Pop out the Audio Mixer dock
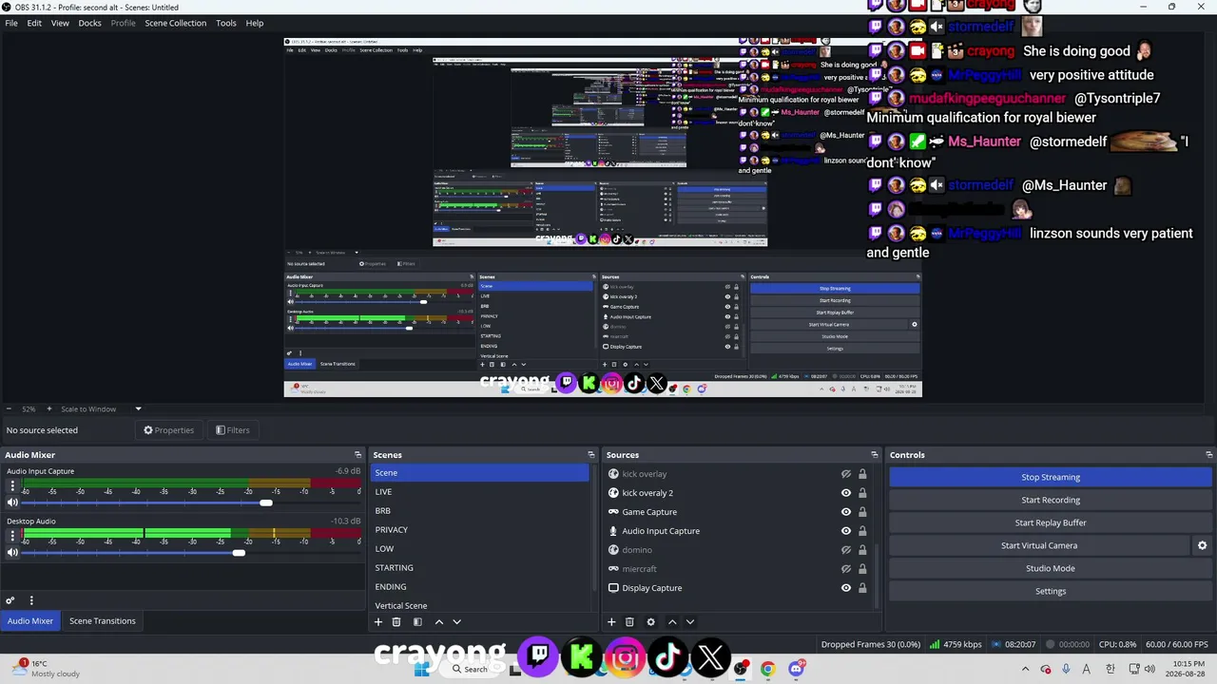Image resolution: width=1217 pixels, height=684 pixels. coord(358,455)
